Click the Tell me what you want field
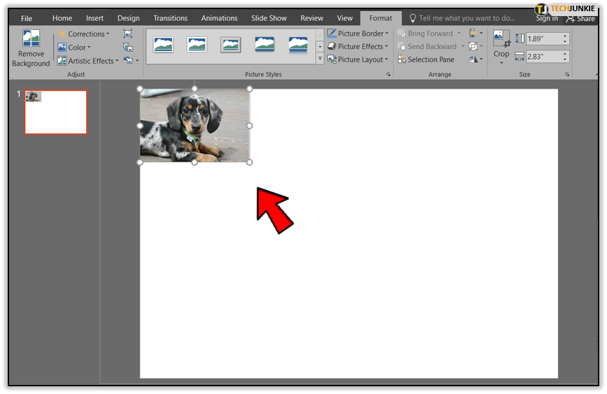The width and height of the screenshot is (607, 394). 463,18
